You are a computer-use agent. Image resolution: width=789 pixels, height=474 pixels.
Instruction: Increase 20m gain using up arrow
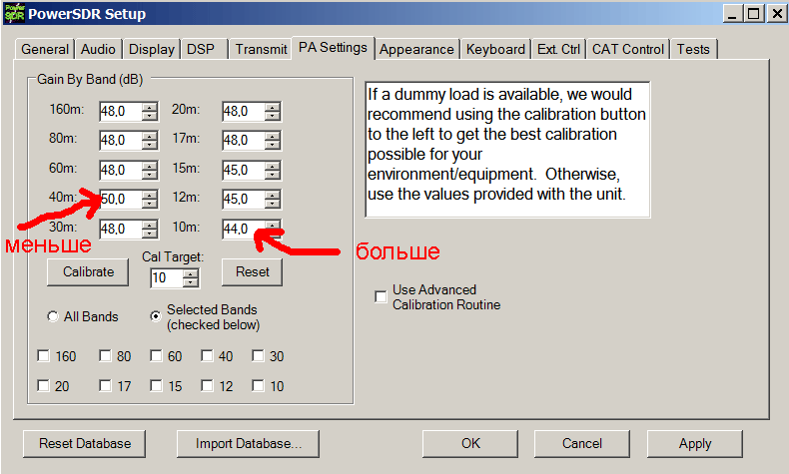[x=272, y=107]
